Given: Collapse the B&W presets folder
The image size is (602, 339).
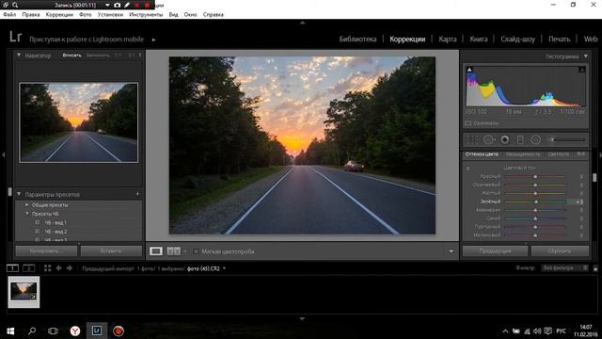Looking at the screenshot, I should click(27, 214).
